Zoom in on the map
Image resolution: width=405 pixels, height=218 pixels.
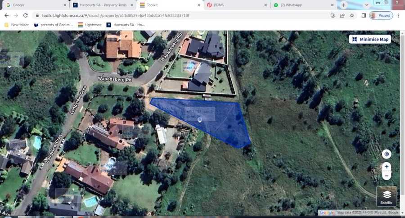[x=387, y=167]
